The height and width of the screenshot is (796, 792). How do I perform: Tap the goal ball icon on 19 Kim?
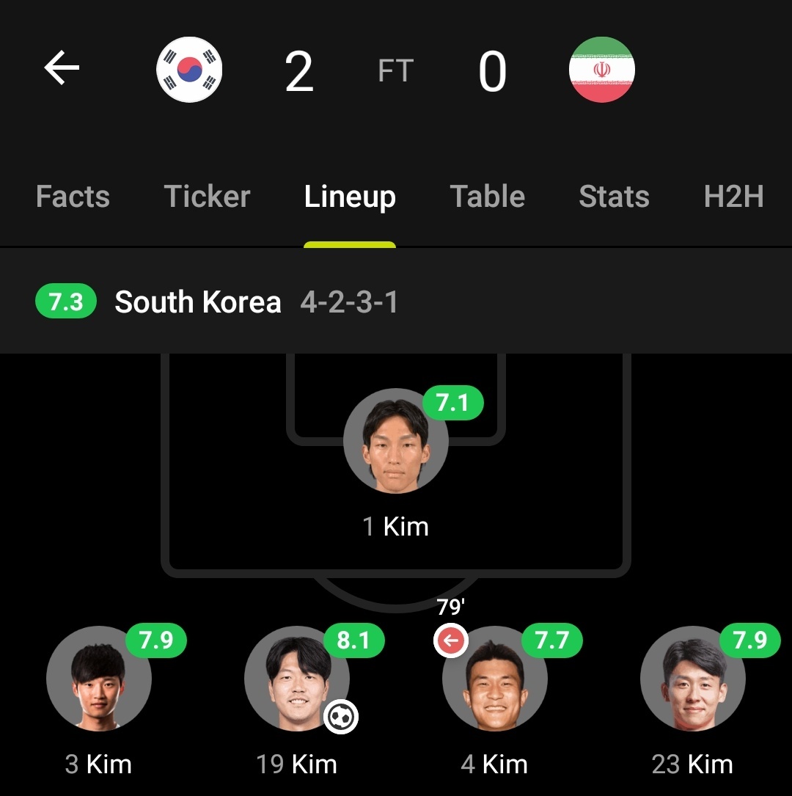341,716
